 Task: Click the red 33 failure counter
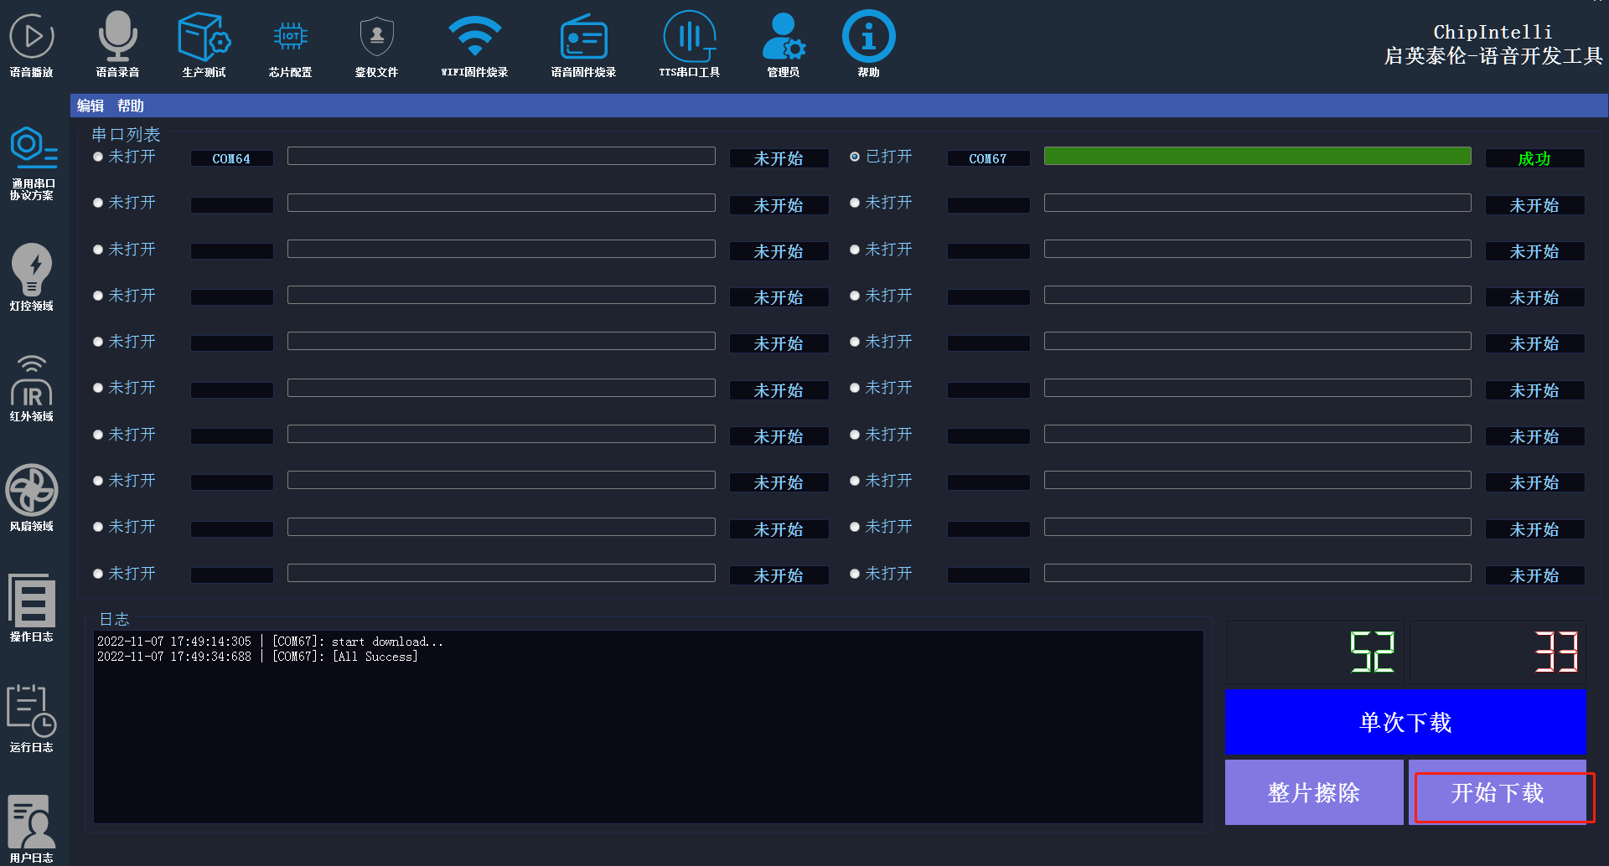(1498, 652)
